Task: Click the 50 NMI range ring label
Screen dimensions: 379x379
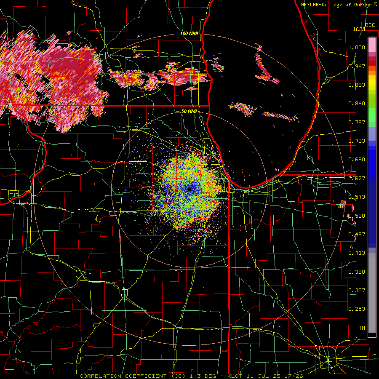Action: [189, 111]
